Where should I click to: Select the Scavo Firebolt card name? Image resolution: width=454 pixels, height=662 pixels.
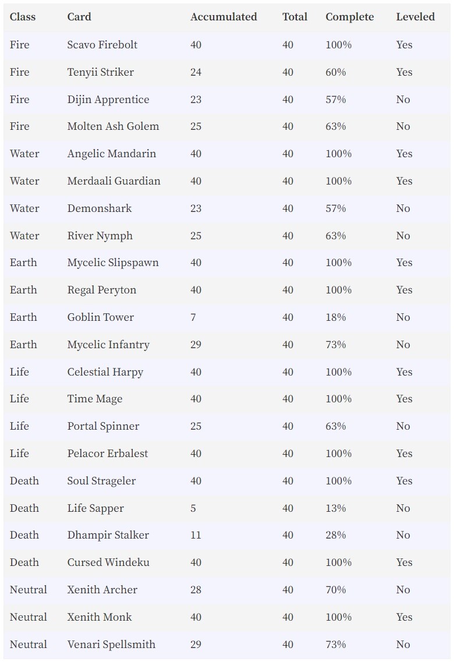click(102, 45)
